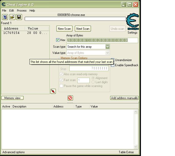Open the File menu

[4, 11]
